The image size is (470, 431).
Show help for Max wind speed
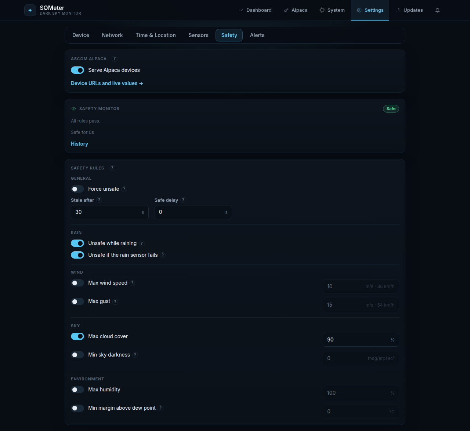click(133, 283)
